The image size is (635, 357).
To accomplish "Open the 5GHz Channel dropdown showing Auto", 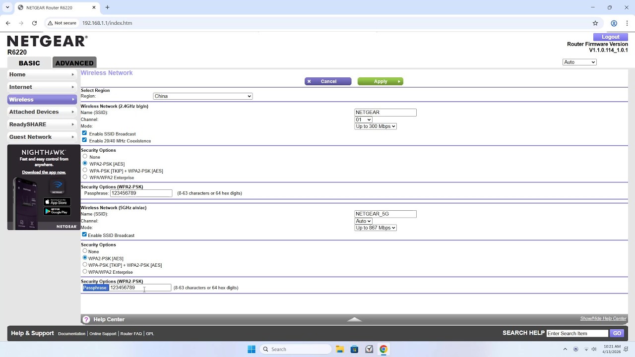I will (x=363, y=221).
